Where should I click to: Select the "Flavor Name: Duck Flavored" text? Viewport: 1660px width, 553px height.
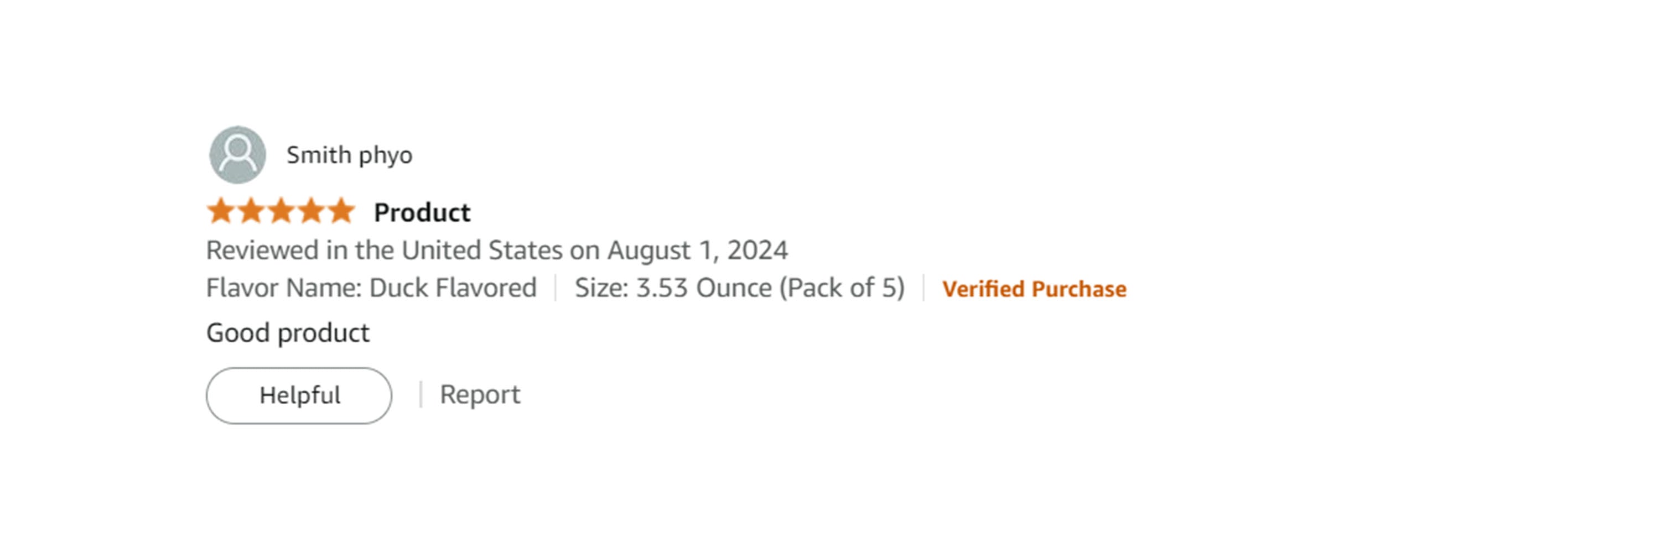(x=371, y=288)
